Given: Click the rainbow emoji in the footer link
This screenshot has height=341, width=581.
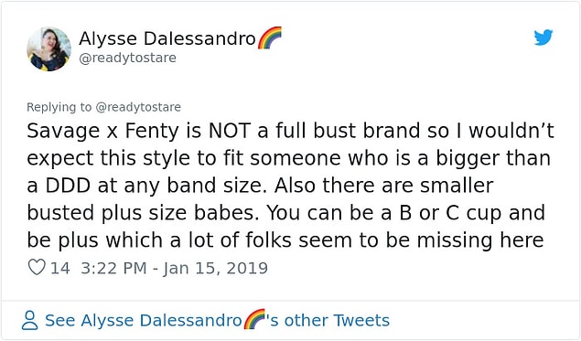Looking at the screenshot, I should pyautogui.click(x=255, y=319).
